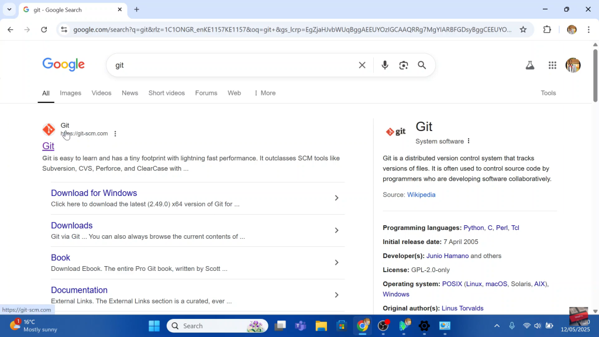
Task: Open Linus Torvalds author link
Action: (462, 308)
